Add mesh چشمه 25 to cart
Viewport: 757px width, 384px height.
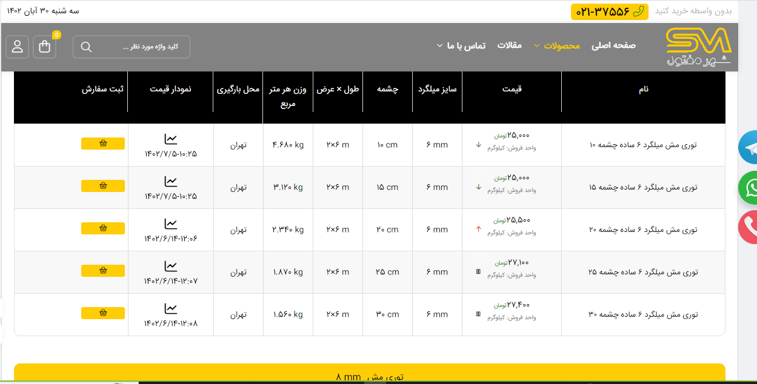103,271
